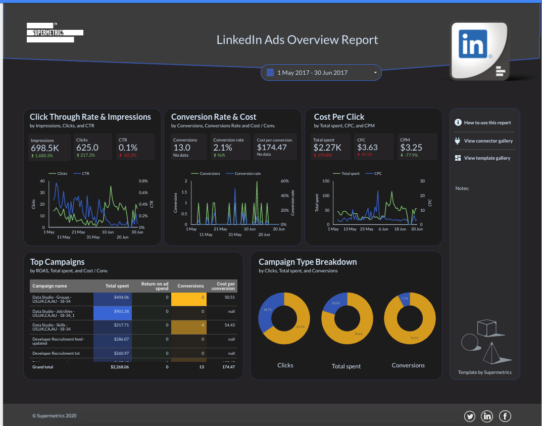The image size is (542, 426).
Task: Click the conversions cell showing 4
Action: pyautogui.click(x=189, y=327)
